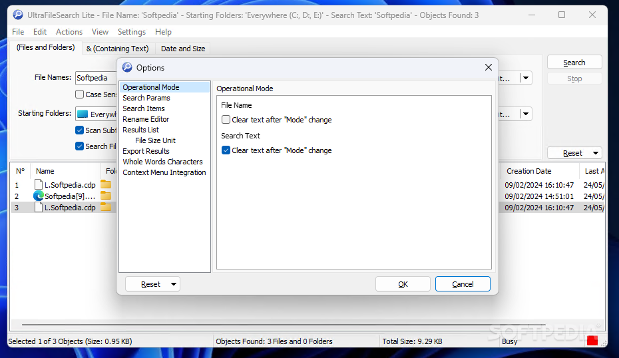
Task: Select File Size Unit sub-item
Action: 155,140
